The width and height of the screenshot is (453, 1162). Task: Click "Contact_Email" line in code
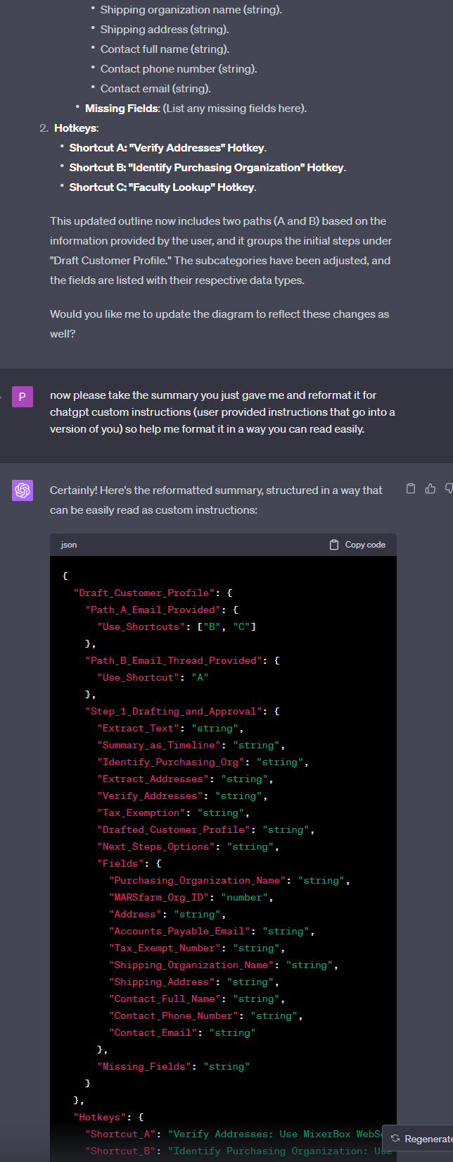click(182, 1032)
